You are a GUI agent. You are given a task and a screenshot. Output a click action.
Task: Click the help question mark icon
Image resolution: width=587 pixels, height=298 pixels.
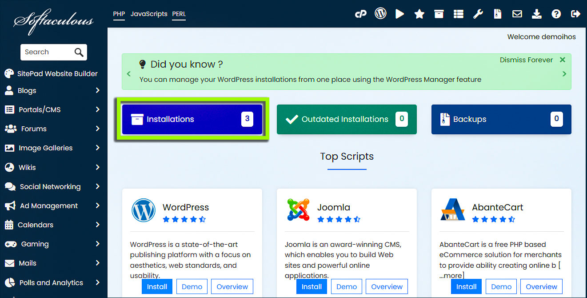556,14
